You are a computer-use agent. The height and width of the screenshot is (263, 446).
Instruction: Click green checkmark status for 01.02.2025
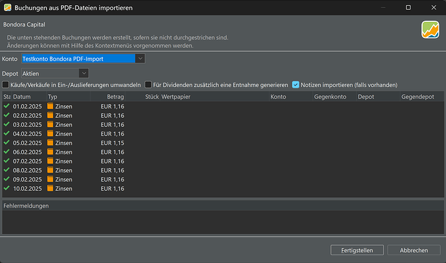[x=6, y=106]
